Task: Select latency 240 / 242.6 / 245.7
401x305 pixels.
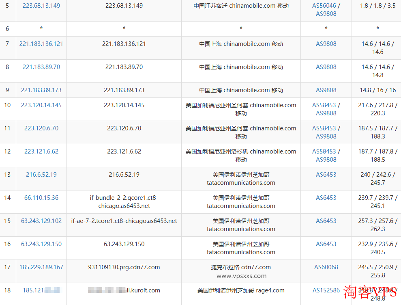Action: [x=378, y=179]
